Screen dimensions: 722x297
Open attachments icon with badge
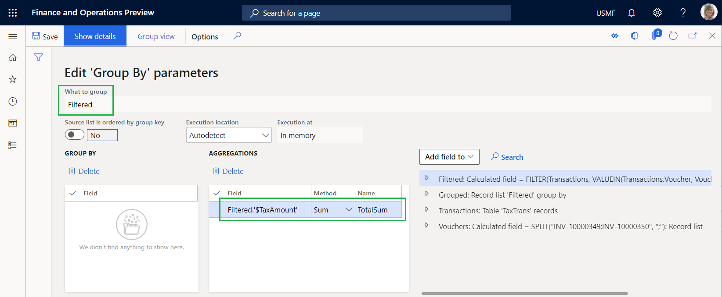point(655,35)
